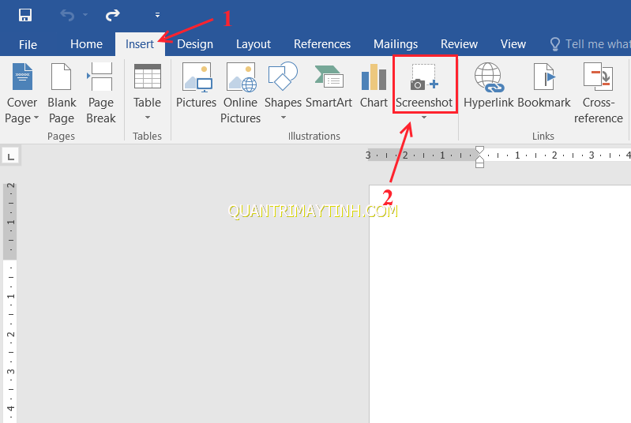Switch to the Home tab
Image resolution: width=631 pixels, height=423 pixels.
click(86, 44)
